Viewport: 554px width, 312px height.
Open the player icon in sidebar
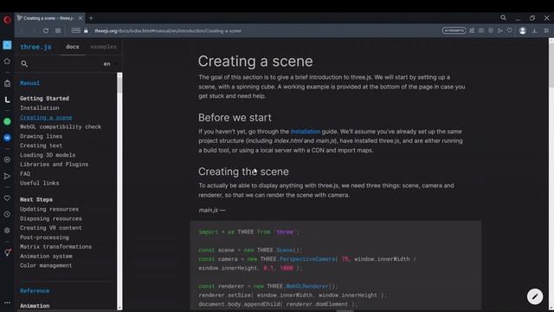7,159
